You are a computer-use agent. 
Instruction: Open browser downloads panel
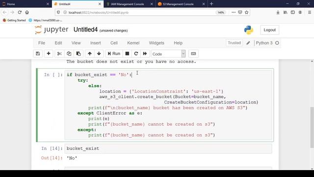click(x=278, y=12)
